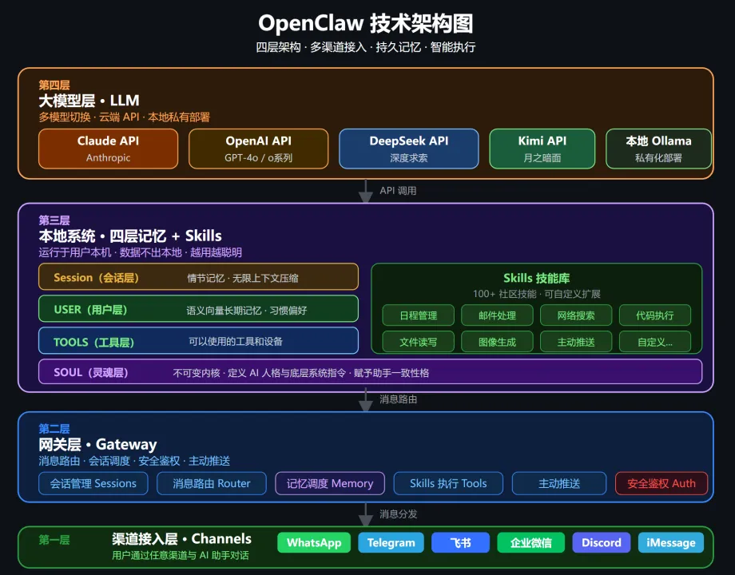Viewport: 735px width, 575px height.
Task: Click the TOOLS（工具层）row
Action: pyautogui.click(x=198, y=341)
